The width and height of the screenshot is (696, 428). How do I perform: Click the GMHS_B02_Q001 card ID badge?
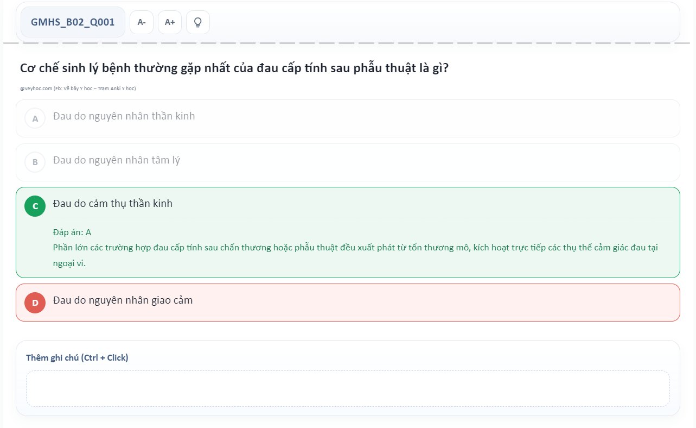point(73,22)
